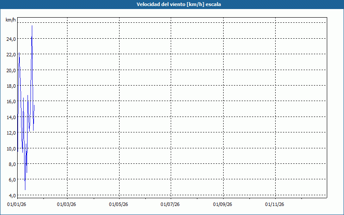344x215 pixels.
Task: Click the lowest dip of the blue wind line
Action: pos(25,190)
